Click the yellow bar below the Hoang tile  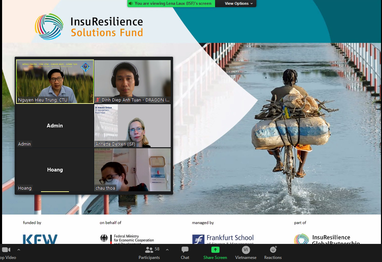tap(55, 192)
